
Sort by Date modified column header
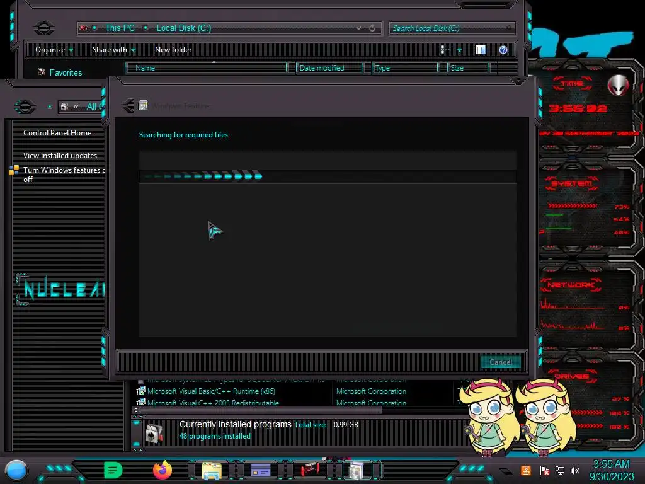329,68
